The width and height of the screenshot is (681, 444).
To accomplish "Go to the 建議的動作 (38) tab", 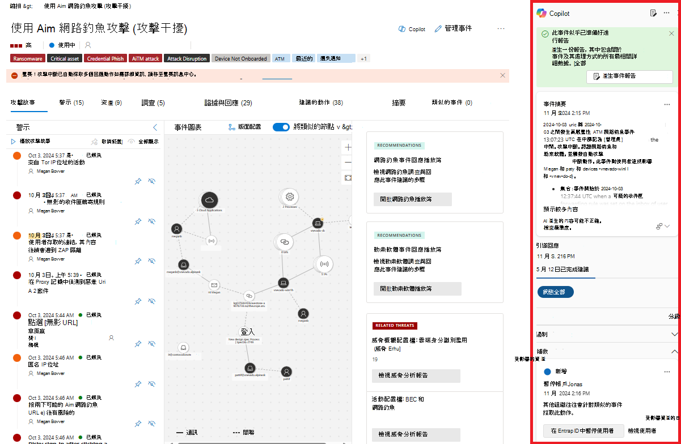I will click(321, 103).
